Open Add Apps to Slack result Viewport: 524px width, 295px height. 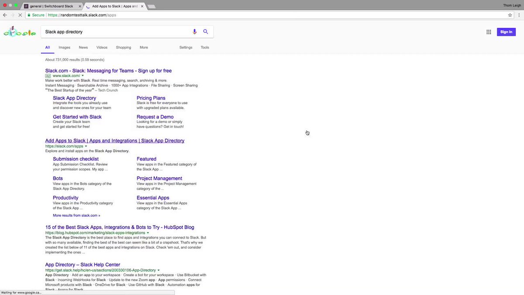point(115,141)
